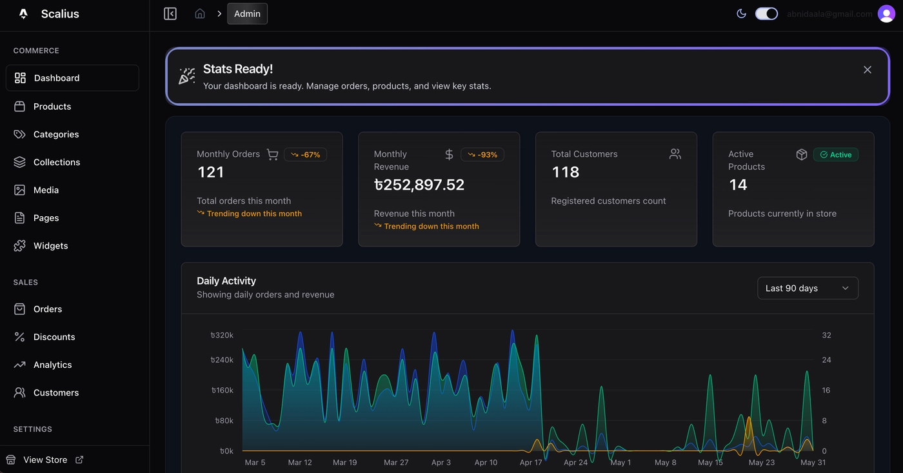Image resolution: width=903 pixels, height=473 pixels.
Task: Toggle dark mode switch
Action: coord(766,13)
